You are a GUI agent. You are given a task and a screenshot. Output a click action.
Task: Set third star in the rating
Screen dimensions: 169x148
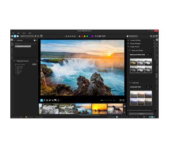click(x=70, y=36)
